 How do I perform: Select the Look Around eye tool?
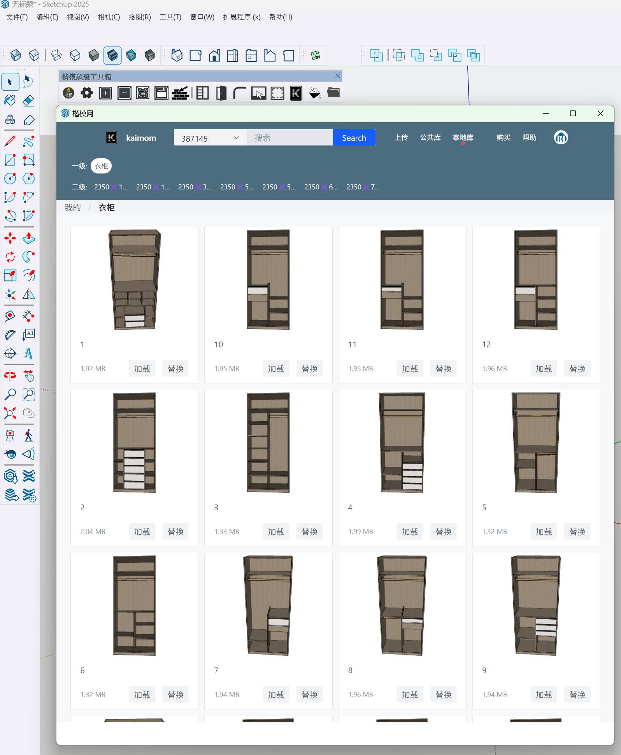pyautogui.click(x=10, y=454)
